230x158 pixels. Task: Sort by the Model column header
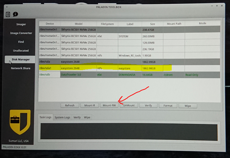point(79,24)
